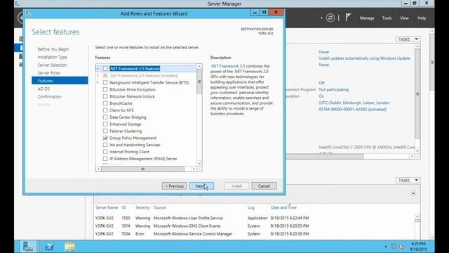Image resolution: width=449 pixels, height=253 pixels.
Task: Select event 7034 Service Control Manager
Action: pos(202,234)
